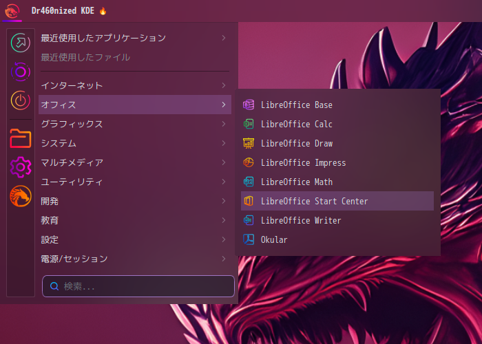Image resolution: width=482 pixels, height=344 pixels.
Task: Click the LibreOffice Start Center icon
Action: (249, 201)
